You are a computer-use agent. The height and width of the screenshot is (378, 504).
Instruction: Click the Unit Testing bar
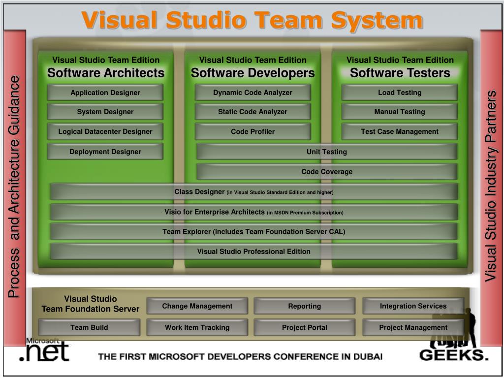327,152
